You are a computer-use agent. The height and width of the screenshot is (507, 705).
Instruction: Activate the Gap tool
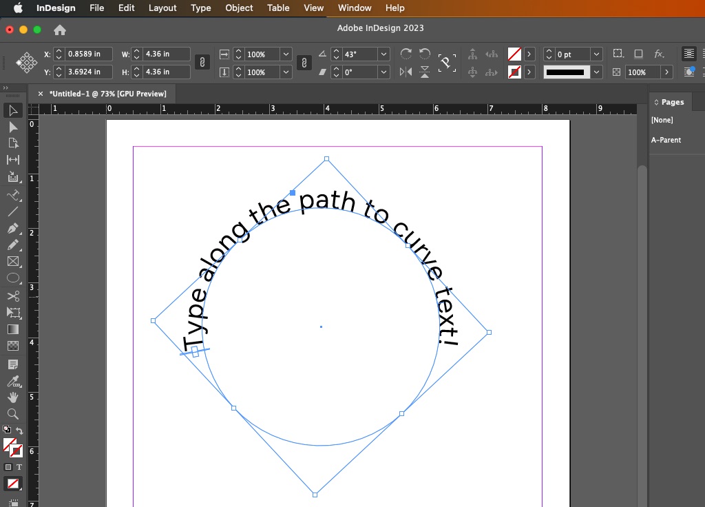coord(13,160)
